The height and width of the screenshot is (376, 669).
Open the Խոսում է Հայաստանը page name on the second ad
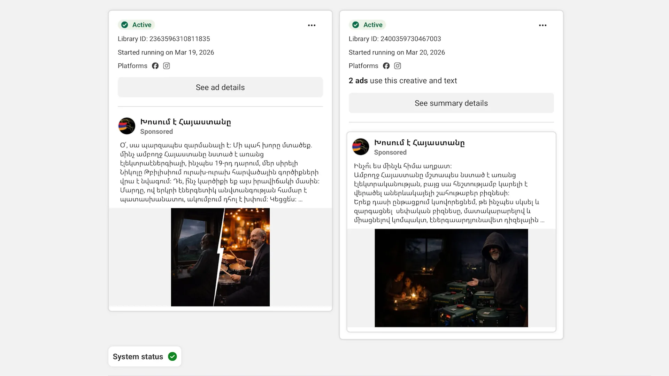click(x=420, y=143)
